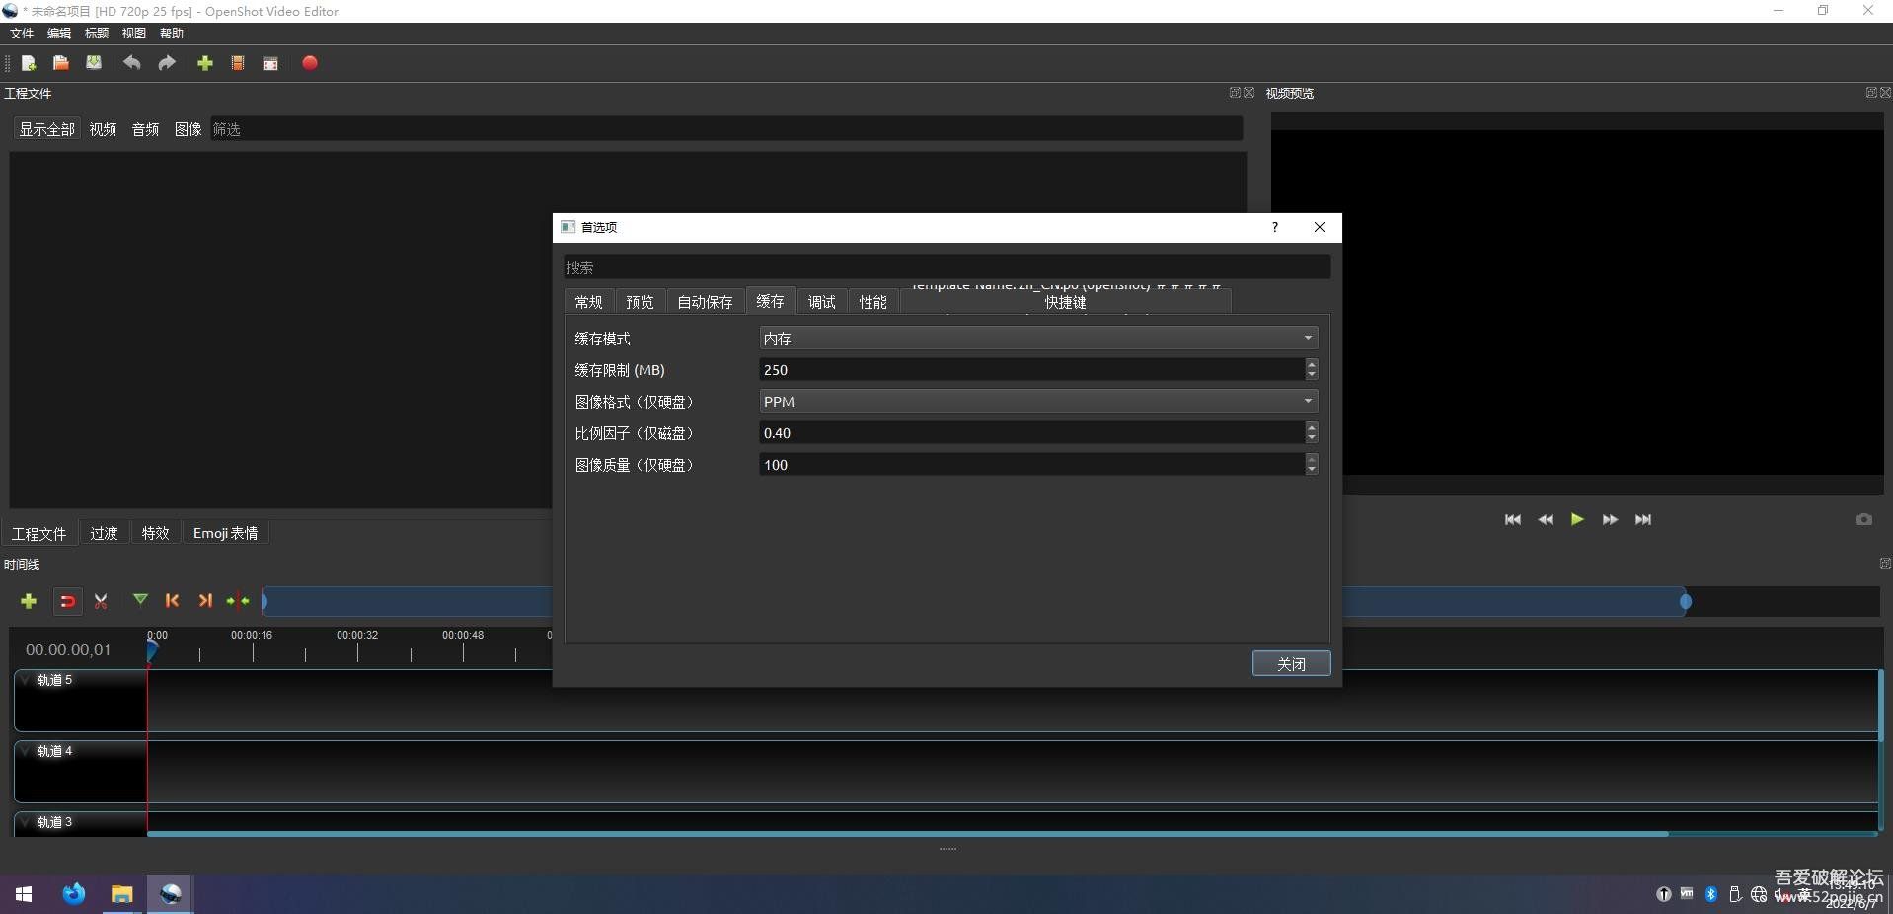Switch to the 自动保存 tab
The width and height of the screenshot is (1893, 914).
point(705,302)
